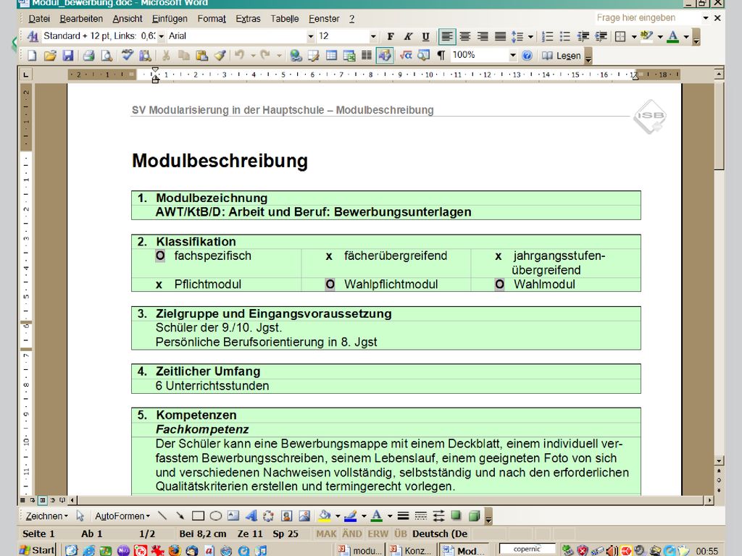
Task: Paste from the clipboard
Action: coord(202,56)
